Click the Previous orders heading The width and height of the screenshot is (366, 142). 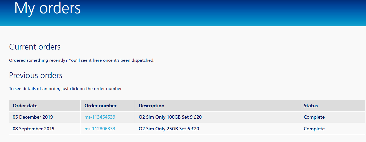coord(36,76)
